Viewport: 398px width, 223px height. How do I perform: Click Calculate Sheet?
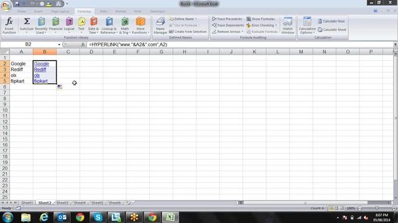pyautogui.click(x=332, y=30)
